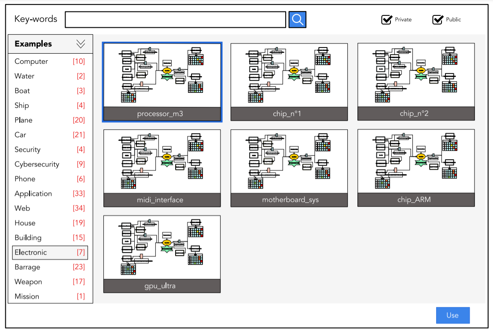The image size is (493, 332).
Task: Click the Application count [33]
Action: coord(79,193)
